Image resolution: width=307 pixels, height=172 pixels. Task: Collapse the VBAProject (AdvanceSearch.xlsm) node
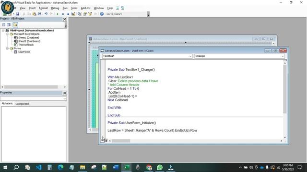point(3,31)
